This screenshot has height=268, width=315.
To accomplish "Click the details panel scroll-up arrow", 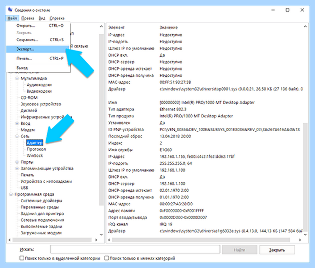I will tap(305, 26).
